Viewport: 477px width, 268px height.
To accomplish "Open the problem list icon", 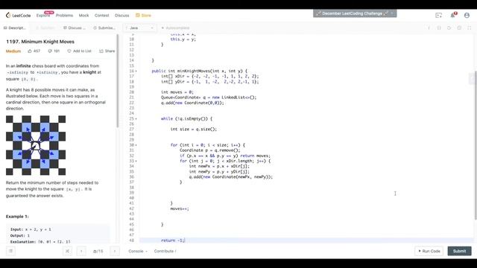I will coord(10,251).
